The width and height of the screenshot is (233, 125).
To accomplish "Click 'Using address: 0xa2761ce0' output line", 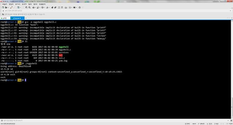I will pyautogui.click(x=16, y=66).
